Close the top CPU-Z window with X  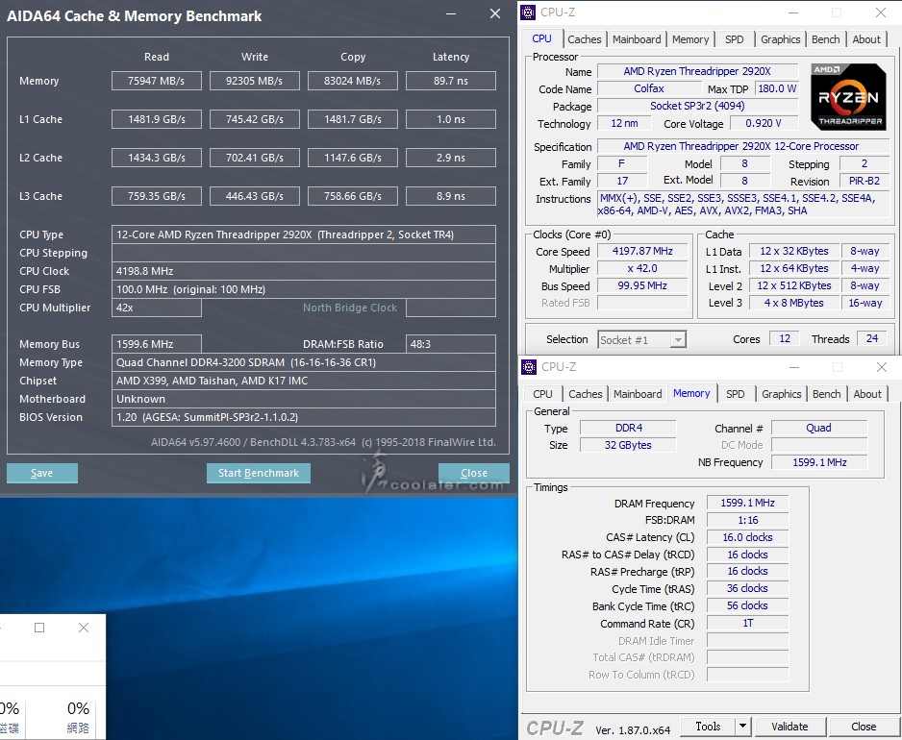(x=880, y=12)
